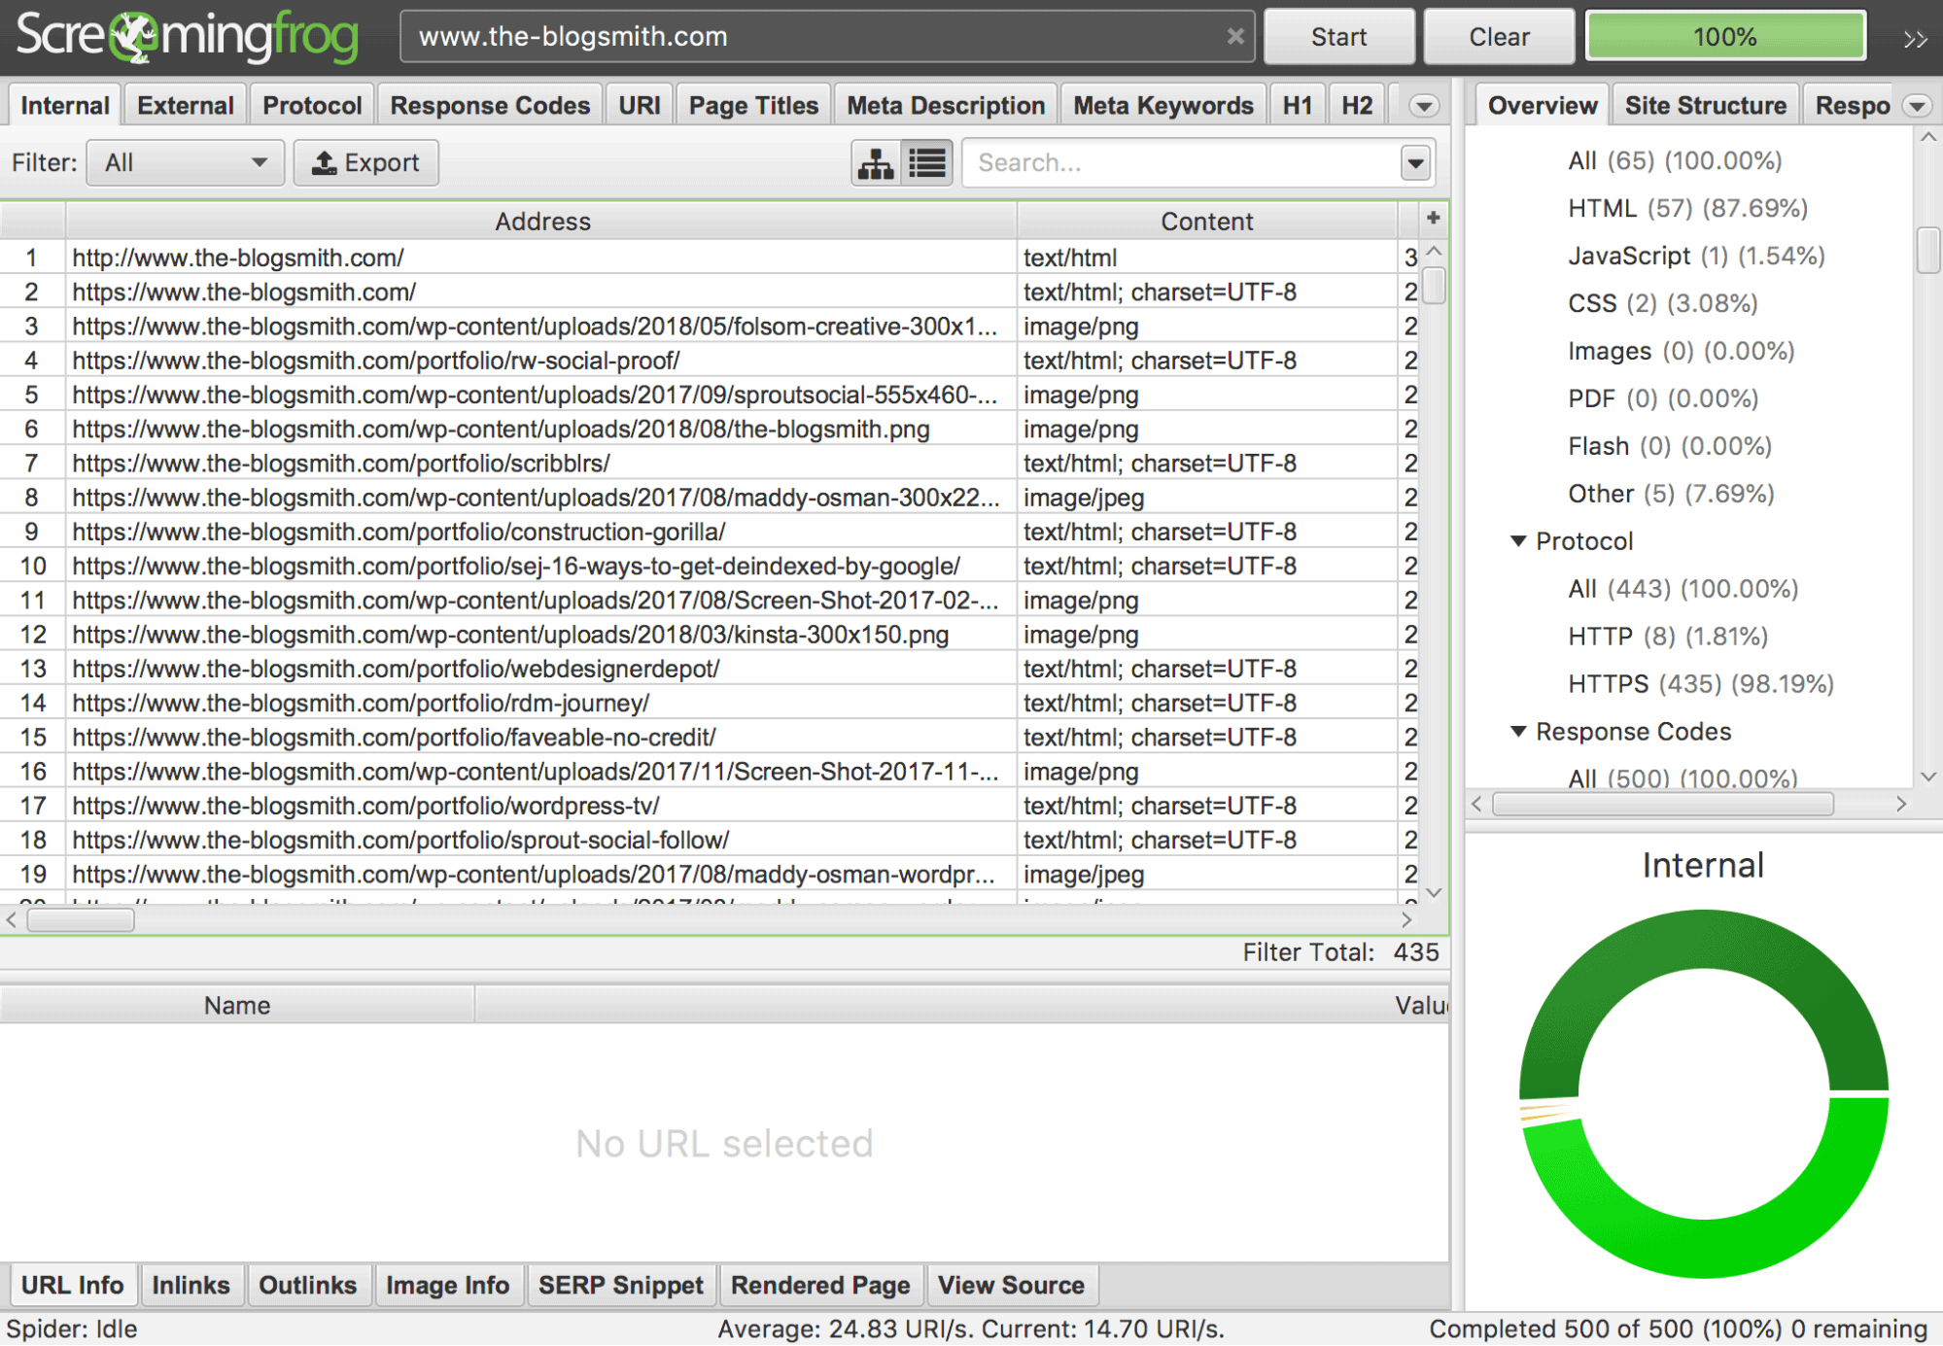
Task: Select the H1 tab
Action: (x=1298, y=106)
